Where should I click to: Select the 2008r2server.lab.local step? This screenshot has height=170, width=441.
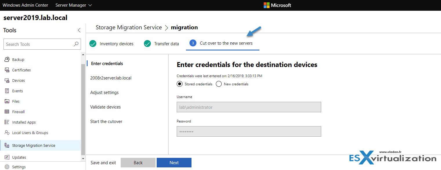(111, 78)
